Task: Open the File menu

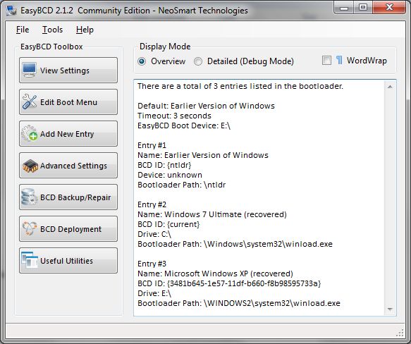Action: tap(23, 30)
